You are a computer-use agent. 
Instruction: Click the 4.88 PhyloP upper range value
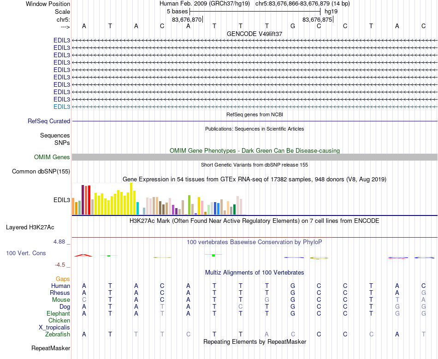point(59,242)
